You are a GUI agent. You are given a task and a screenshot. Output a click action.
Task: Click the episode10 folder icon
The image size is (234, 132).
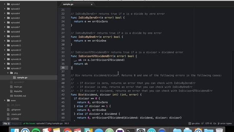click(8, 41)
